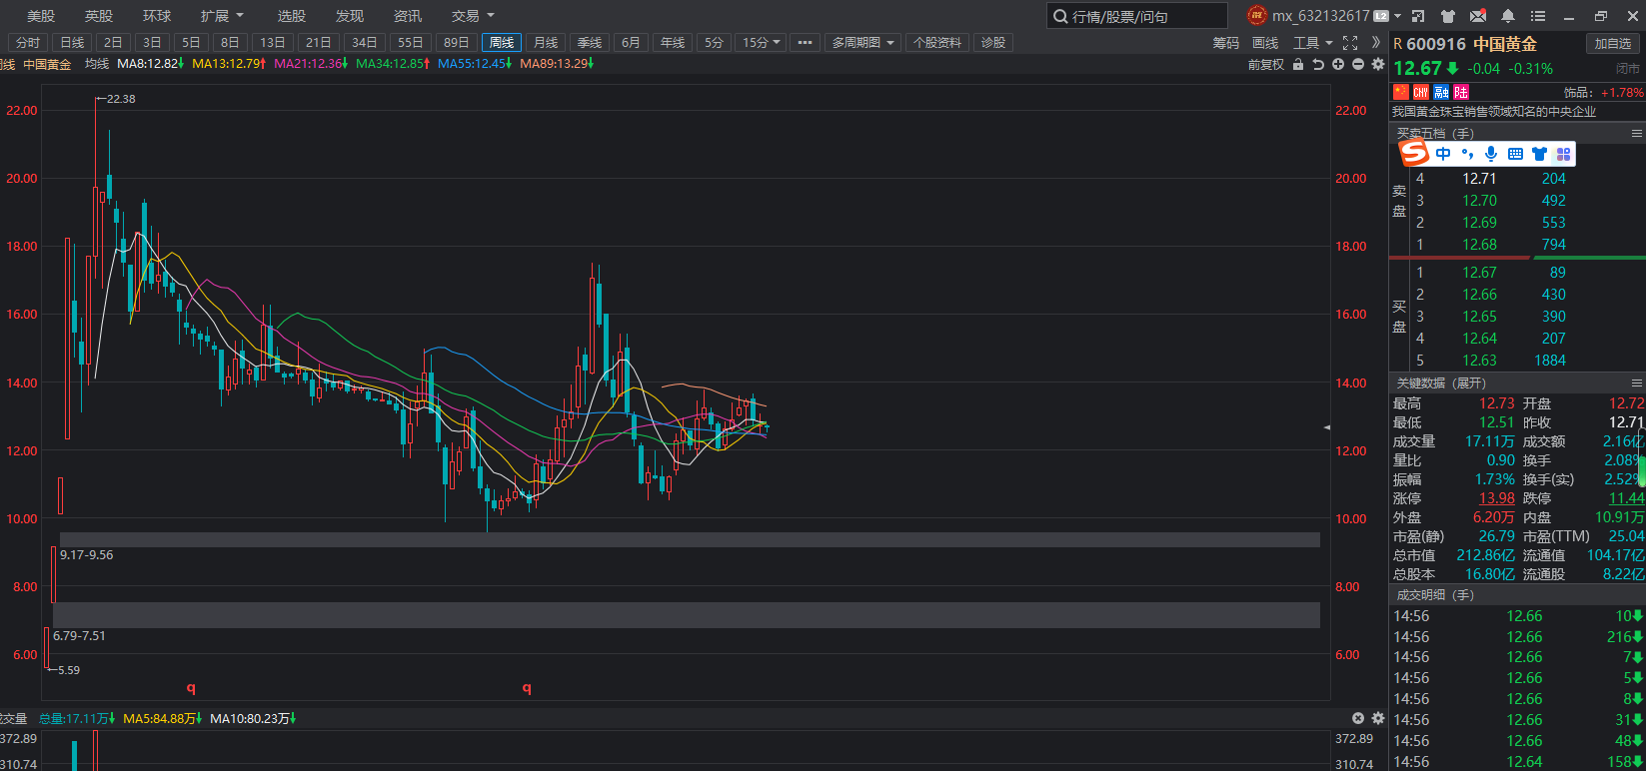The image size is (1646, 771).
Task: Open the more periods ellipsis button
Action: (x=805, y=43)
